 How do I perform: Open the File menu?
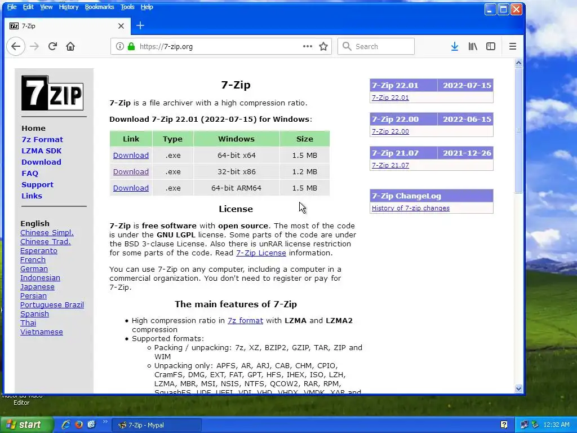tap(12, 7)
